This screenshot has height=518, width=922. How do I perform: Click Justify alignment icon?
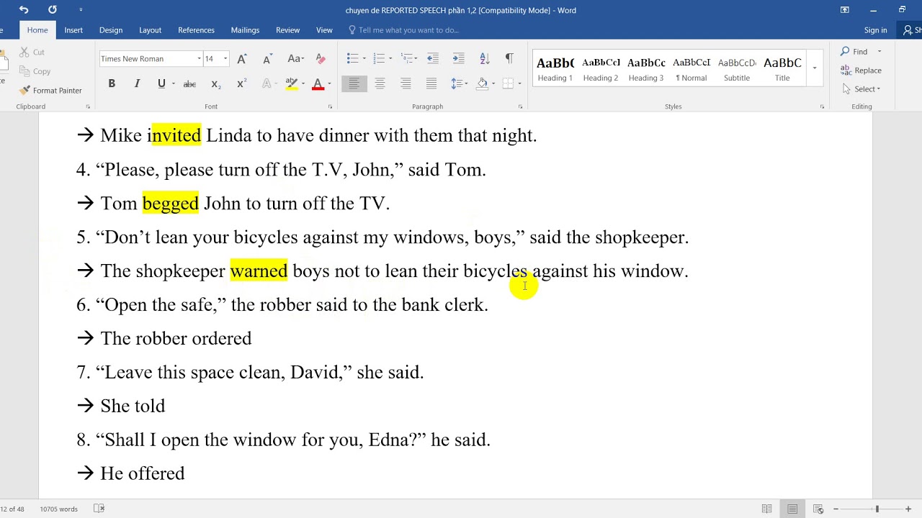coord(431,83)
